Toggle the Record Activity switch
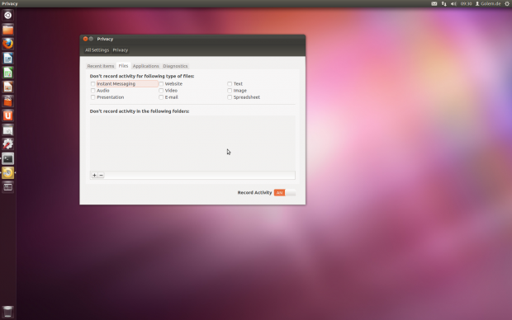The height and width of the screenshot is (320, 512). (x=285, y=193)
